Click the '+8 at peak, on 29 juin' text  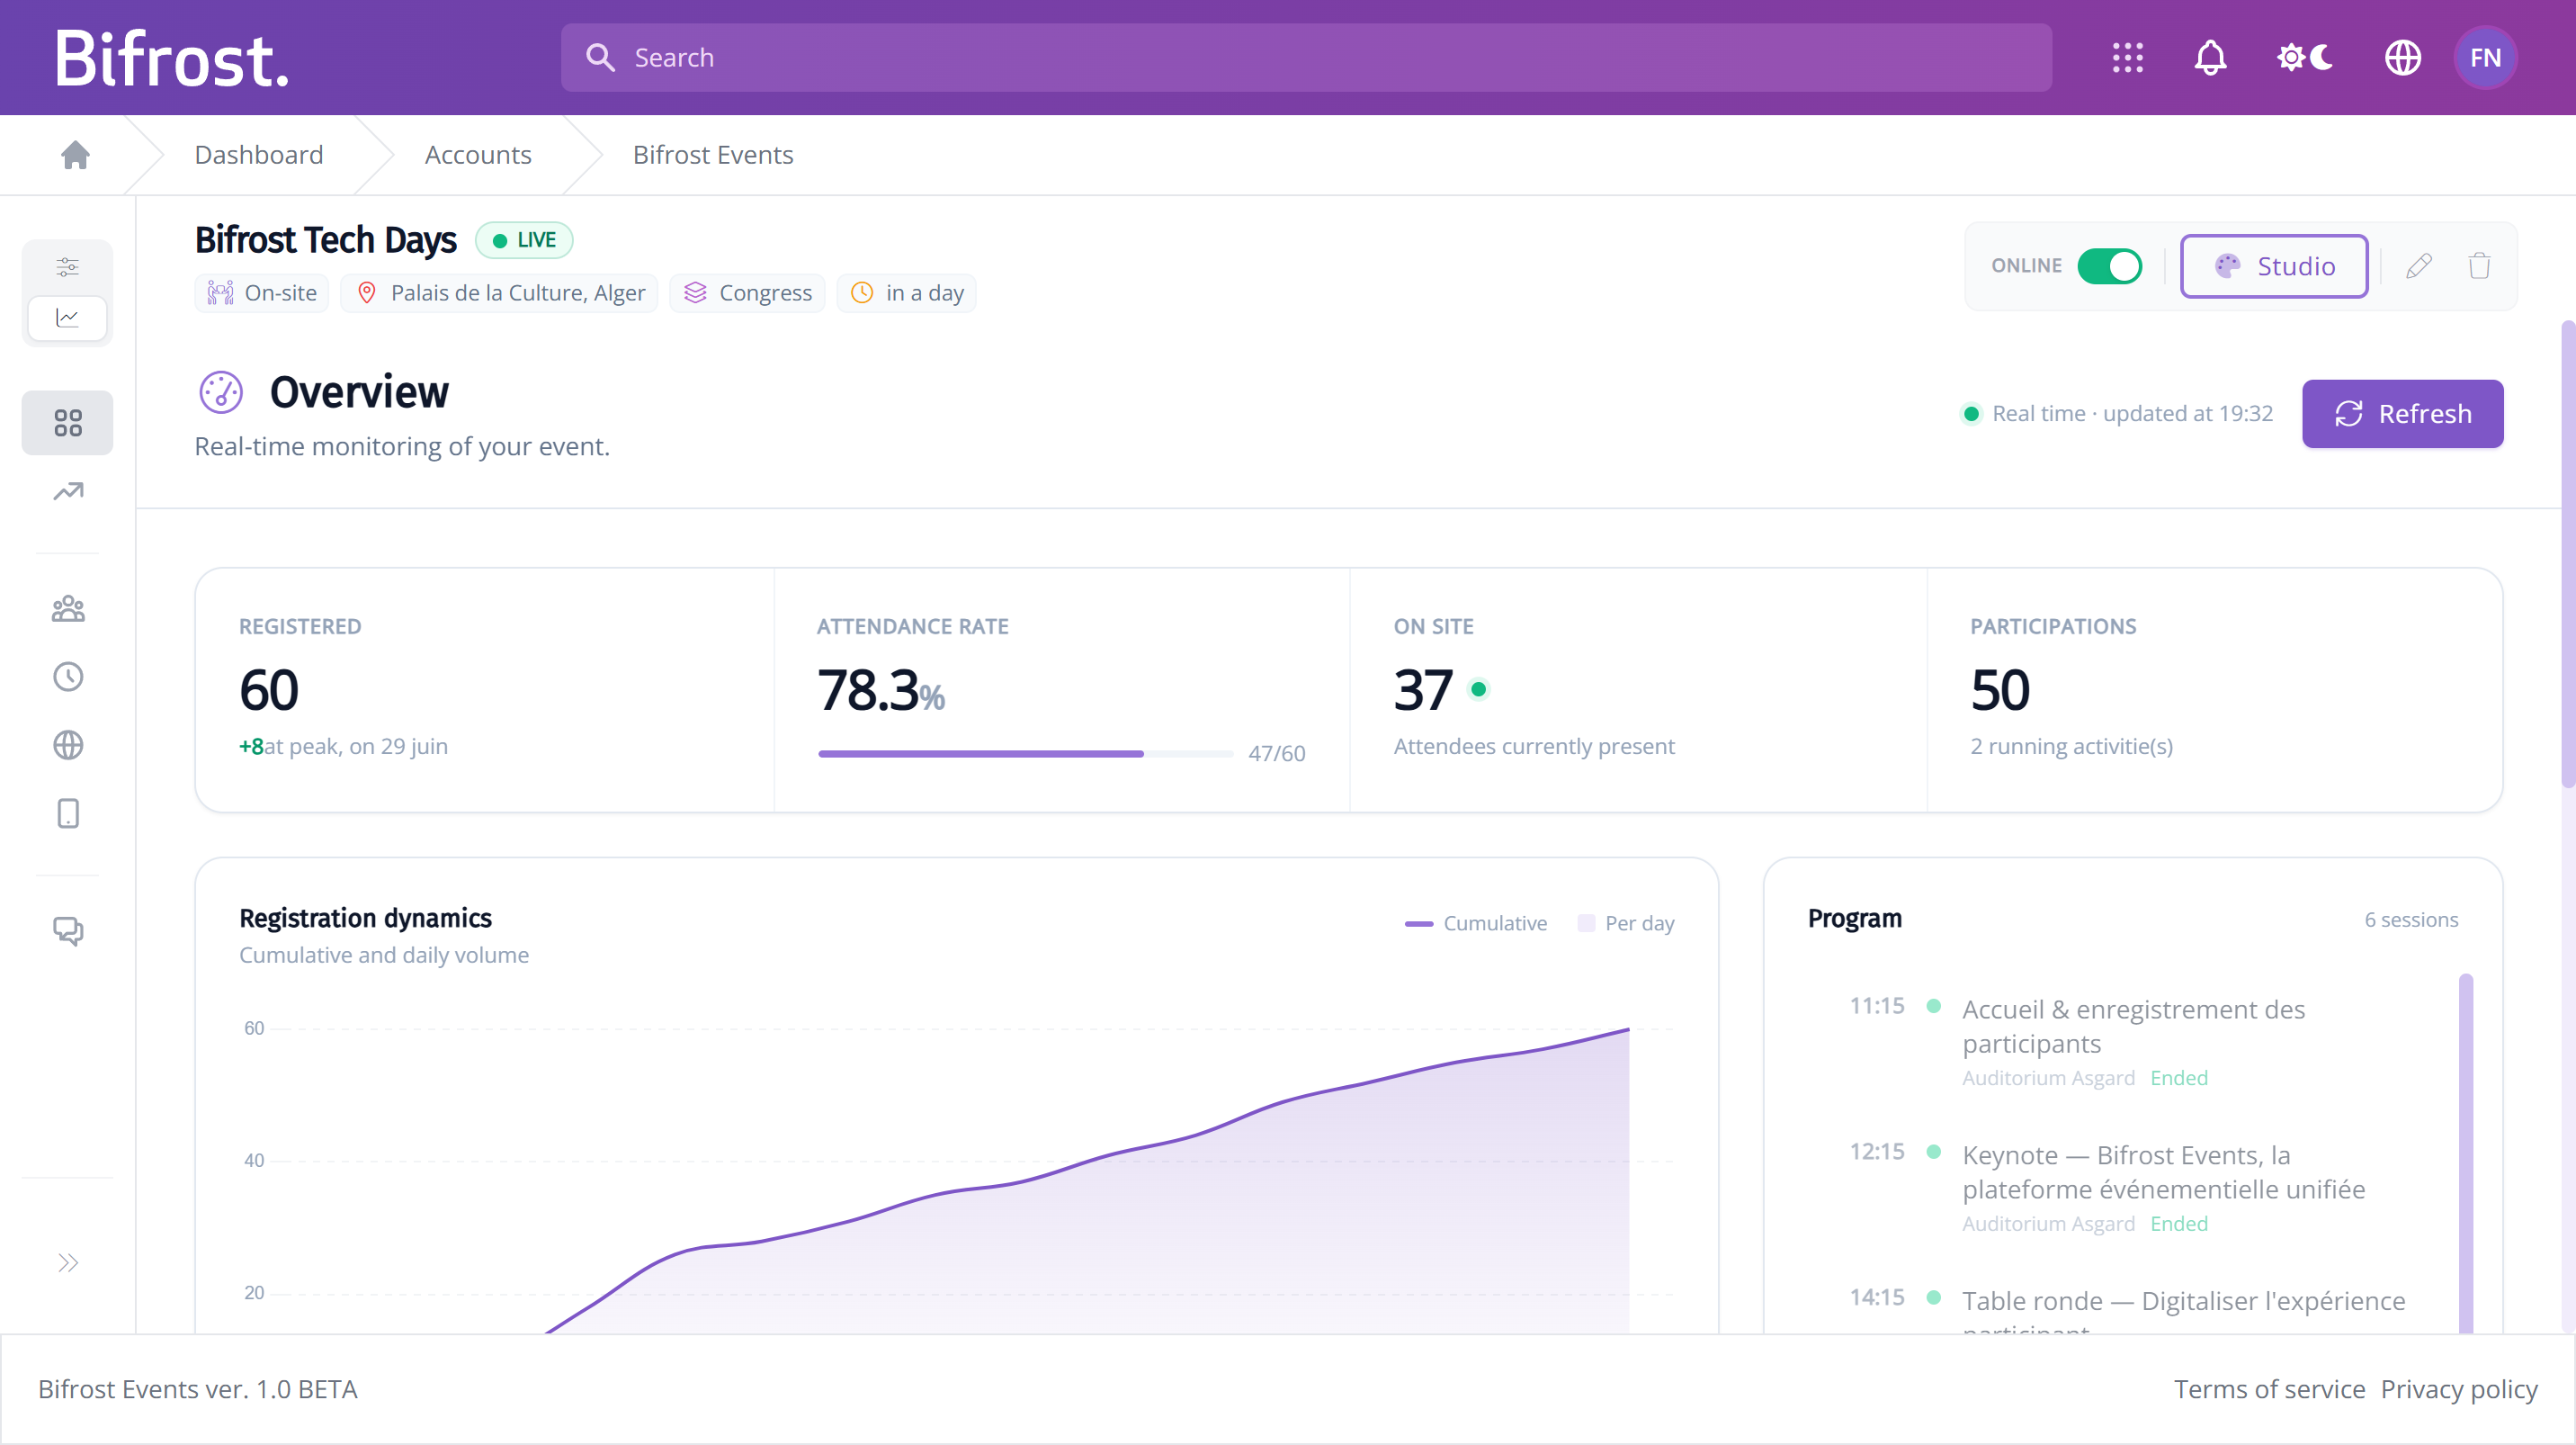343,746
